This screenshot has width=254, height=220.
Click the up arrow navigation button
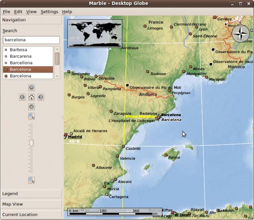(x=32, y=88)
